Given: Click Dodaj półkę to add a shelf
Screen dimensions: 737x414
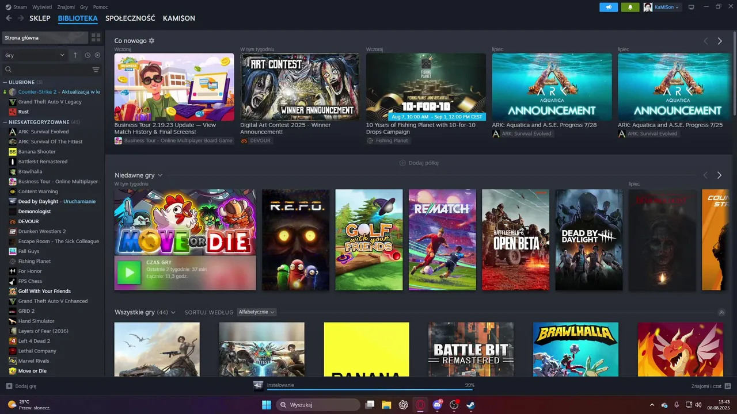Looking at the screenshot, I should point(419,163).
